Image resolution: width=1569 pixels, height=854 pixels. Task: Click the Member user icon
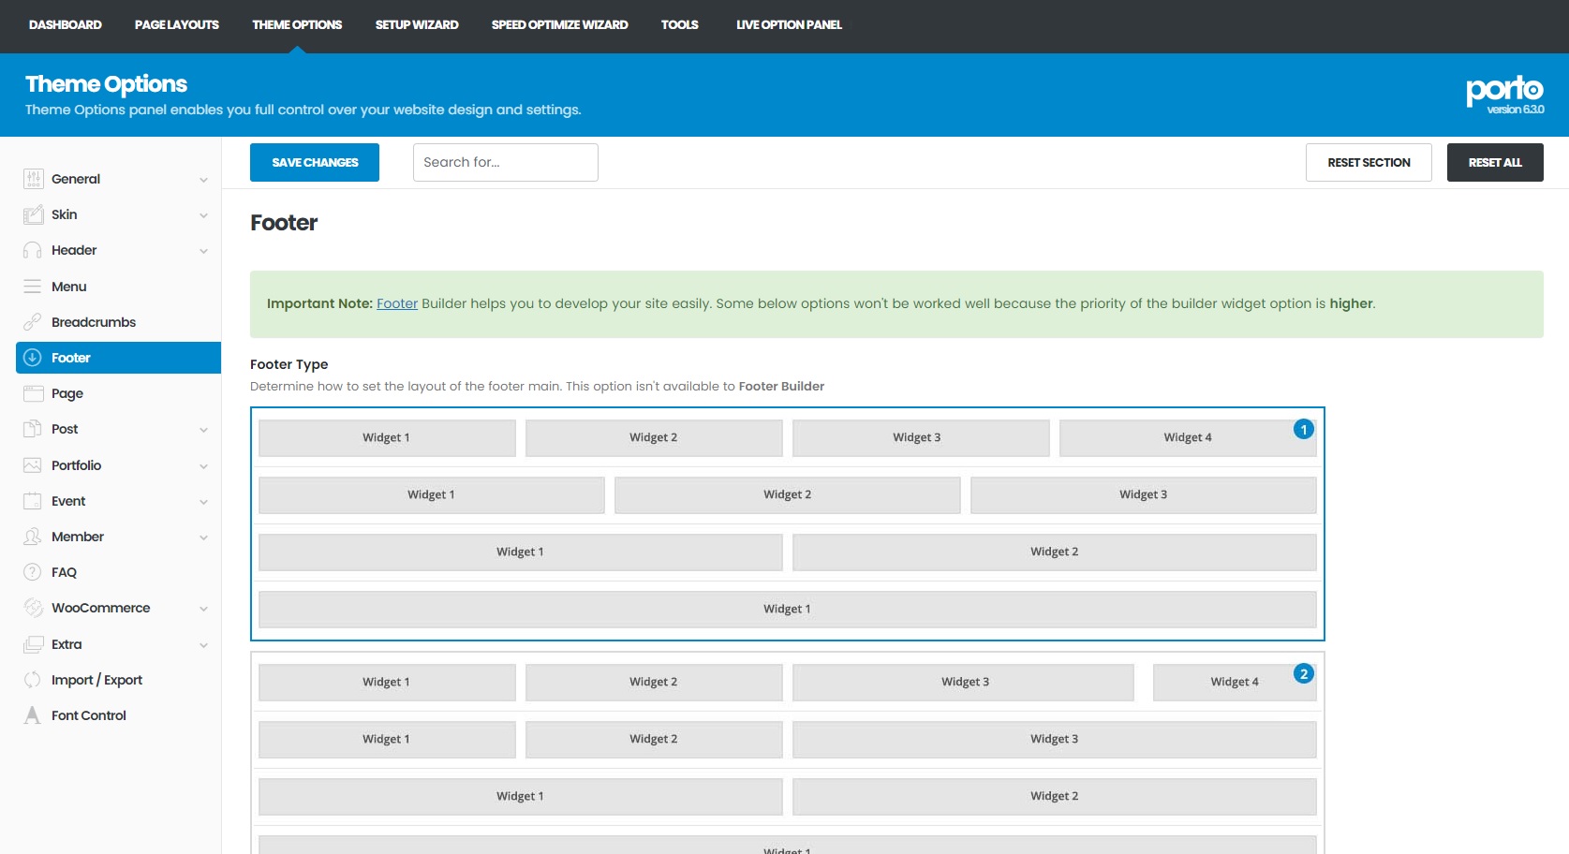[33, 537]
